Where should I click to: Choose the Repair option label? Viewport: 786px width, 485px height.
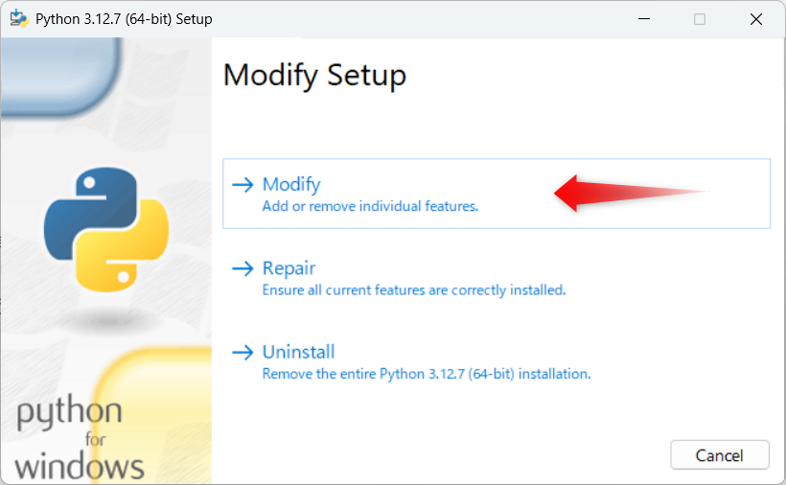point(289,268)
